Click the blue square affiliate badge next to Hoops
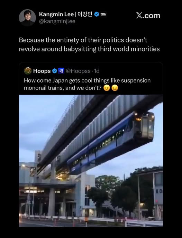This screenshot has width=182, height=238. click(x=61, y=71)
